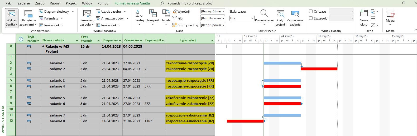Image resolution: width=417 pixels, height=136 pixels.
Task: Enable the Oś czasu checkbox
Action: (x=311, y=11)
